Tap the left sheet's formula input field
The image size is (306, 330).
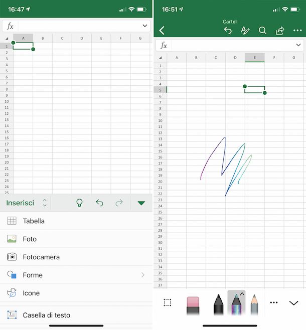(x=80, y=26)
